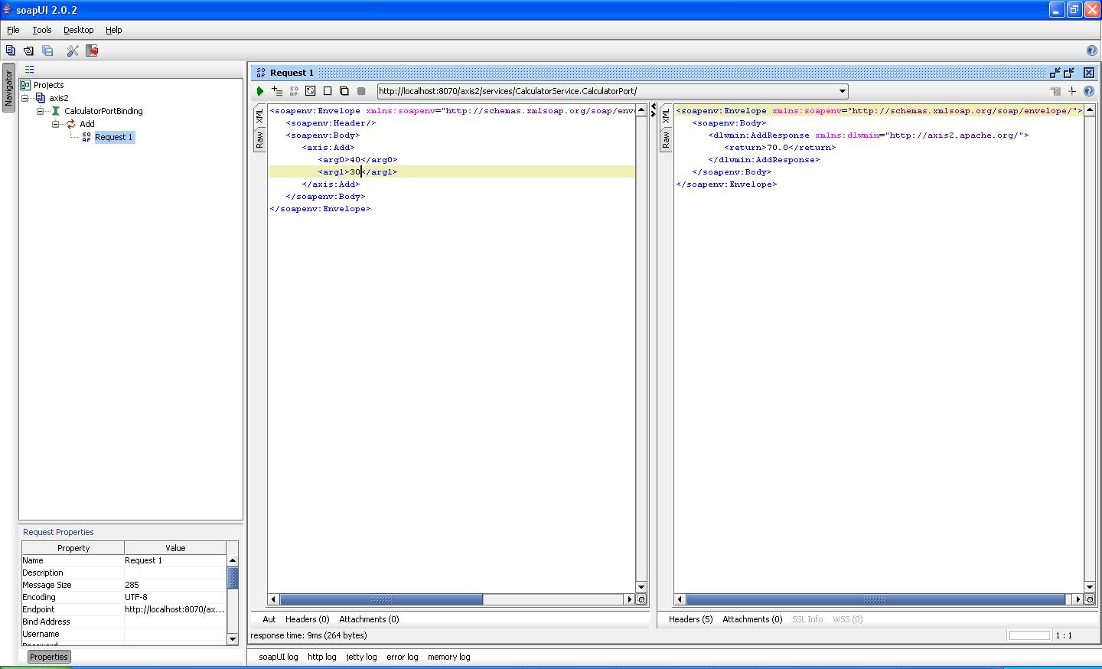
Task: Click the Message Size value 285
Action: (175, 585)
